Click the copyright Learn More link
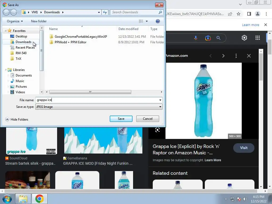Viewport: 272px width, 204px height. (213, 160)
